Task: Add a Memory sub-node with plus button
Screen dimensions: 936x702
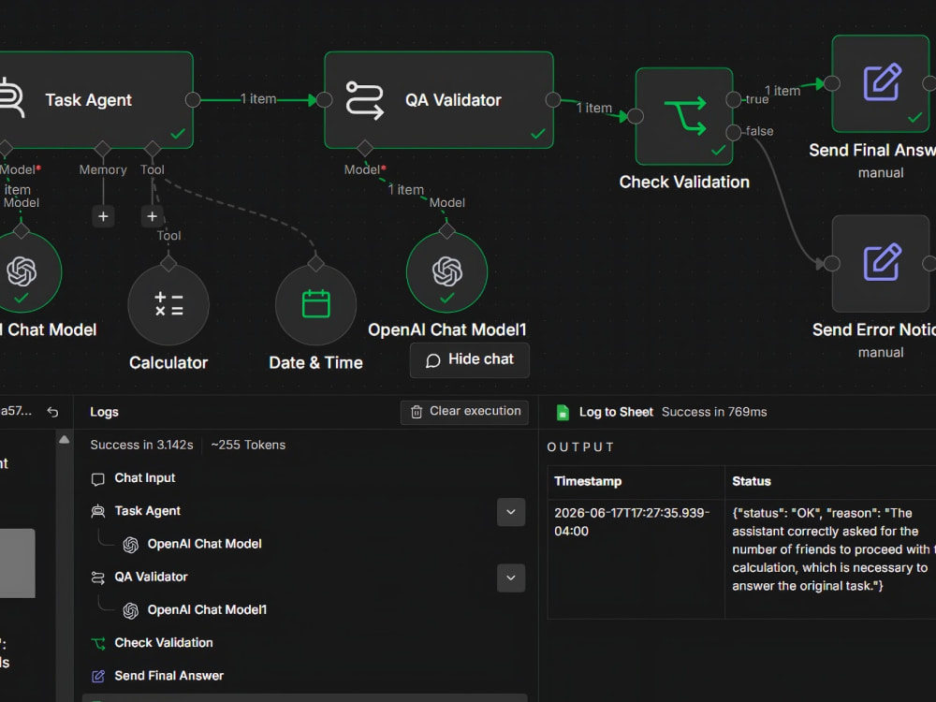Action: pos(103,216)
